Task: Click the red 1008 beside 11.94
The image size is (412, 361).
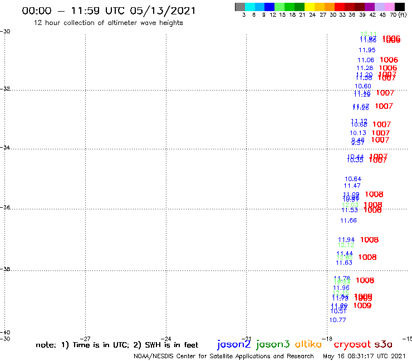Action: click(x=370, y=239)
